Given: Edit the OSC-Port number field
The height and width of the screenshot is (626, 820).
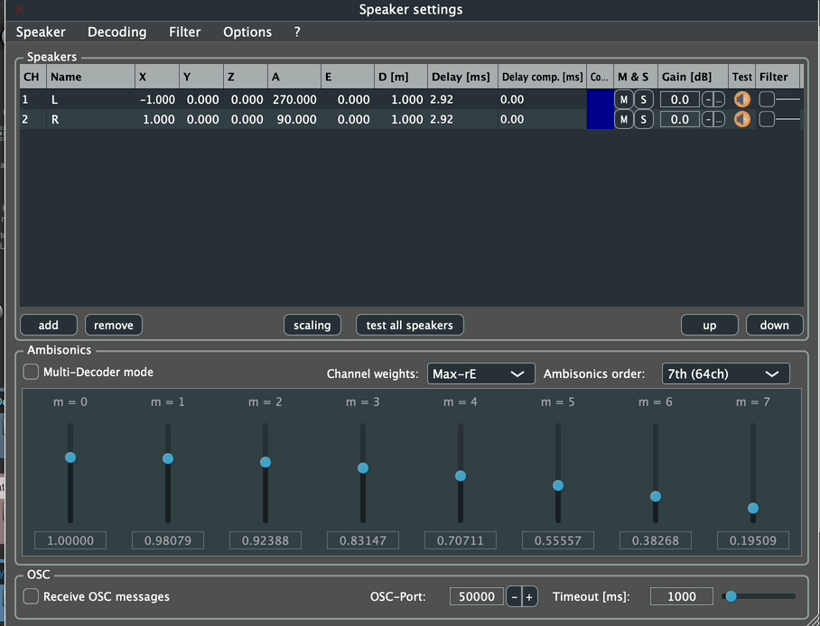Looking at the screenshot, I should click(476, 596).
